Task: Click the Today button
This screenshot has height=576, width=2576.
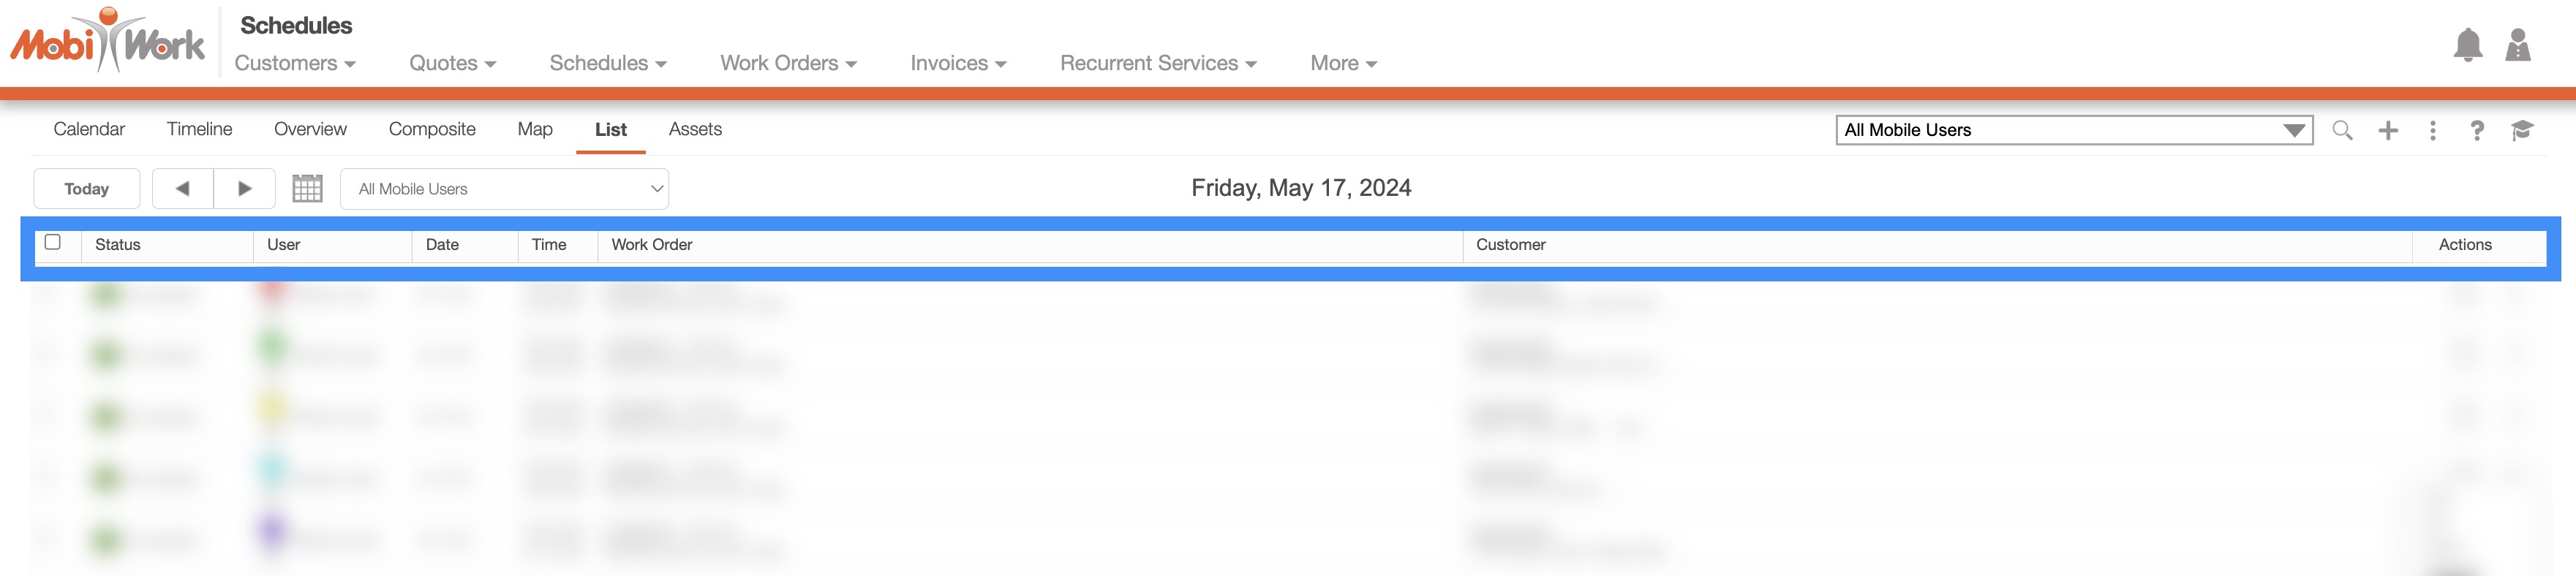Action: 86,189
